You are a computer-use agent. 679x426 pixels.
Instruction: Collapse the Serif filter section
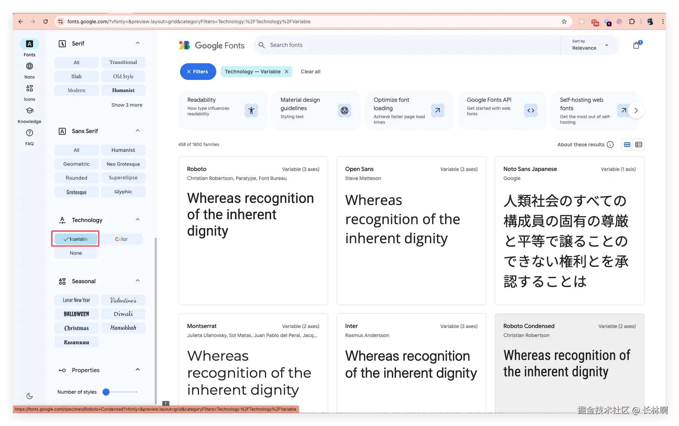(138, 43)
